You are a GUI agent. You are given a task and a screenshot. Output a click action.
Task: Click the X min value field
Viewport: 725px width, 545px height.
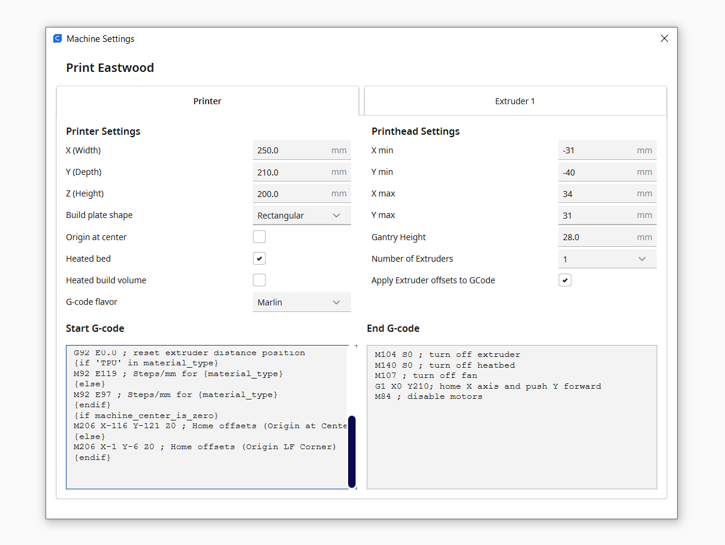click(607, 150)
